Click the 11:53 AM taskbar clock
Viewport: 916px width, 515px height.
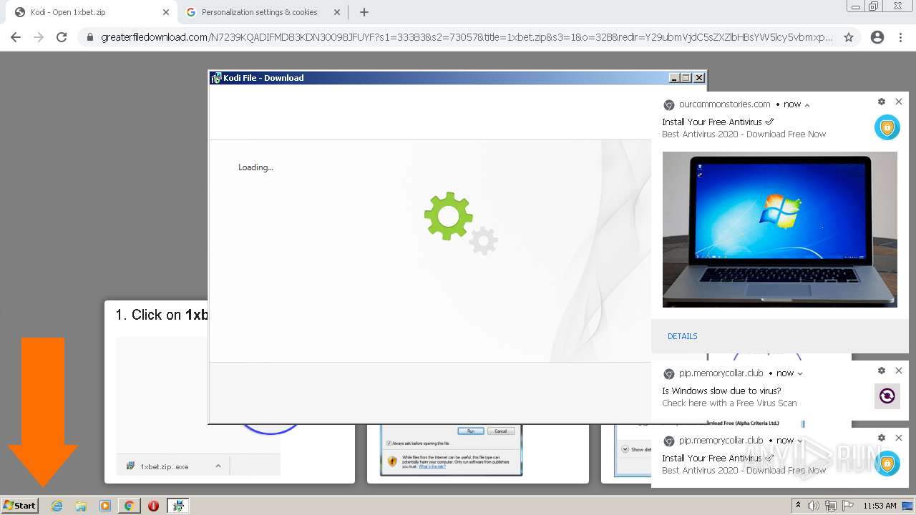click(880, 506)
